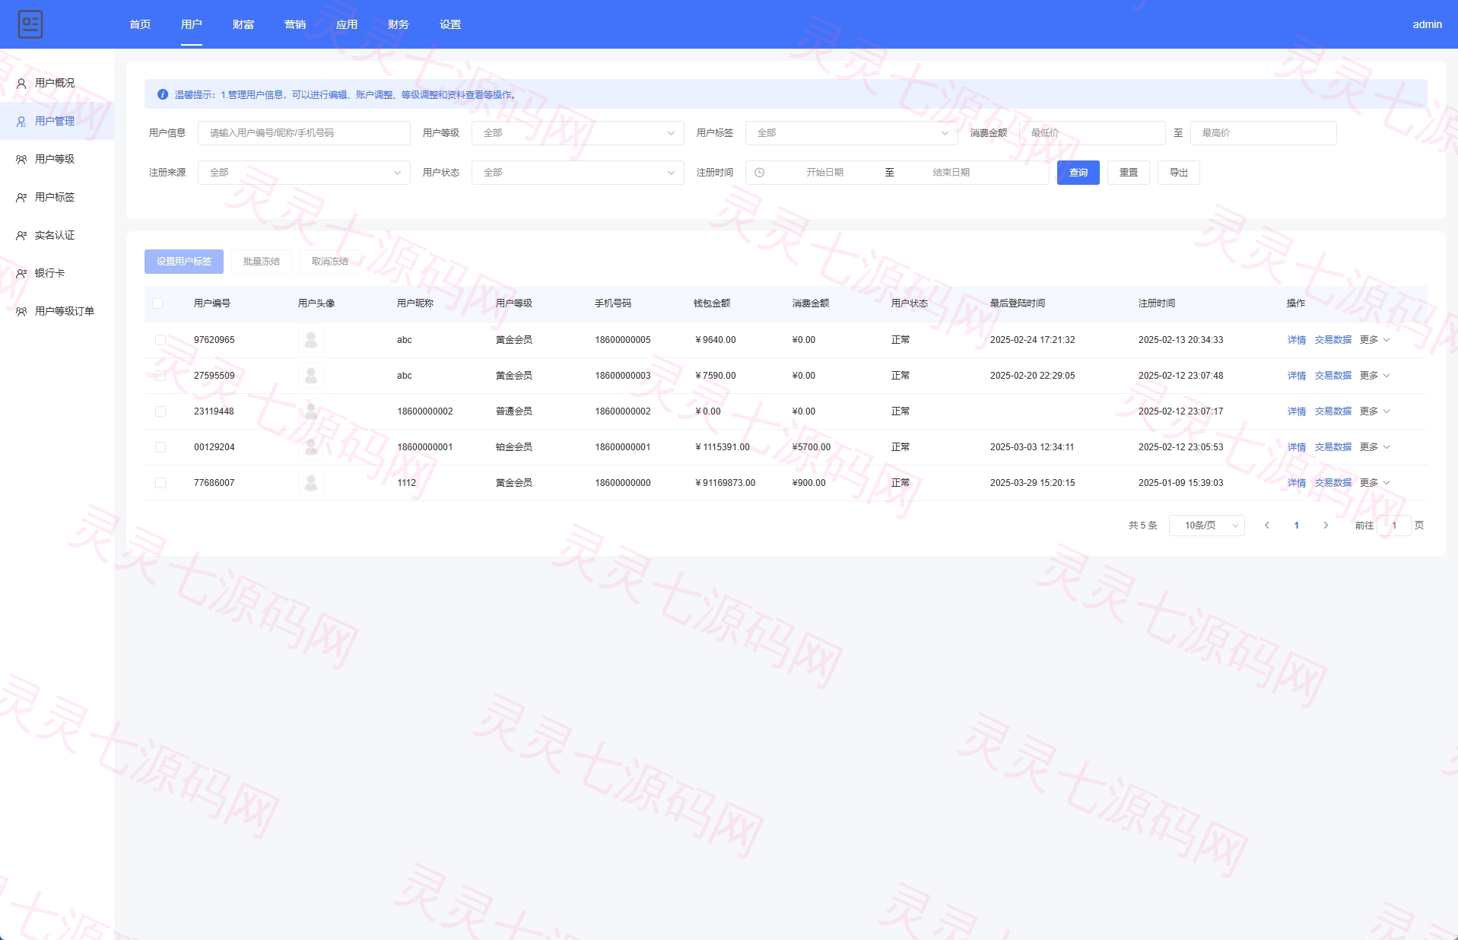Click the clock icon in 注册时间 field
The image size is (1458, 940).
(x=759, y=173)
